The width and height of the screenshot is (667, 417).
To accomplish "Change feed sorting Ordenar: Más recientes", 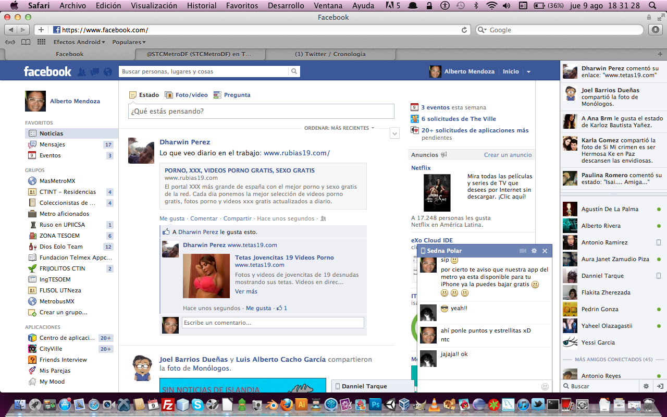I will click(x=339, y=128).
